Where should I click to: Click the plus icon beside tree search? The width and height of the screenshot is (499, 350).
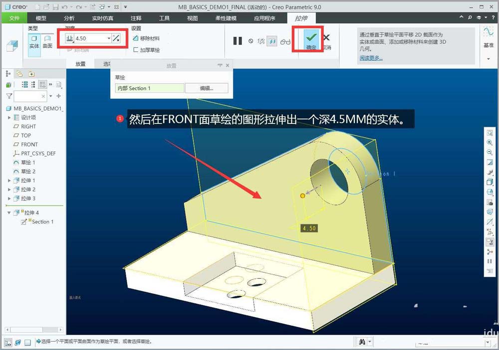(x=58, y=96)
